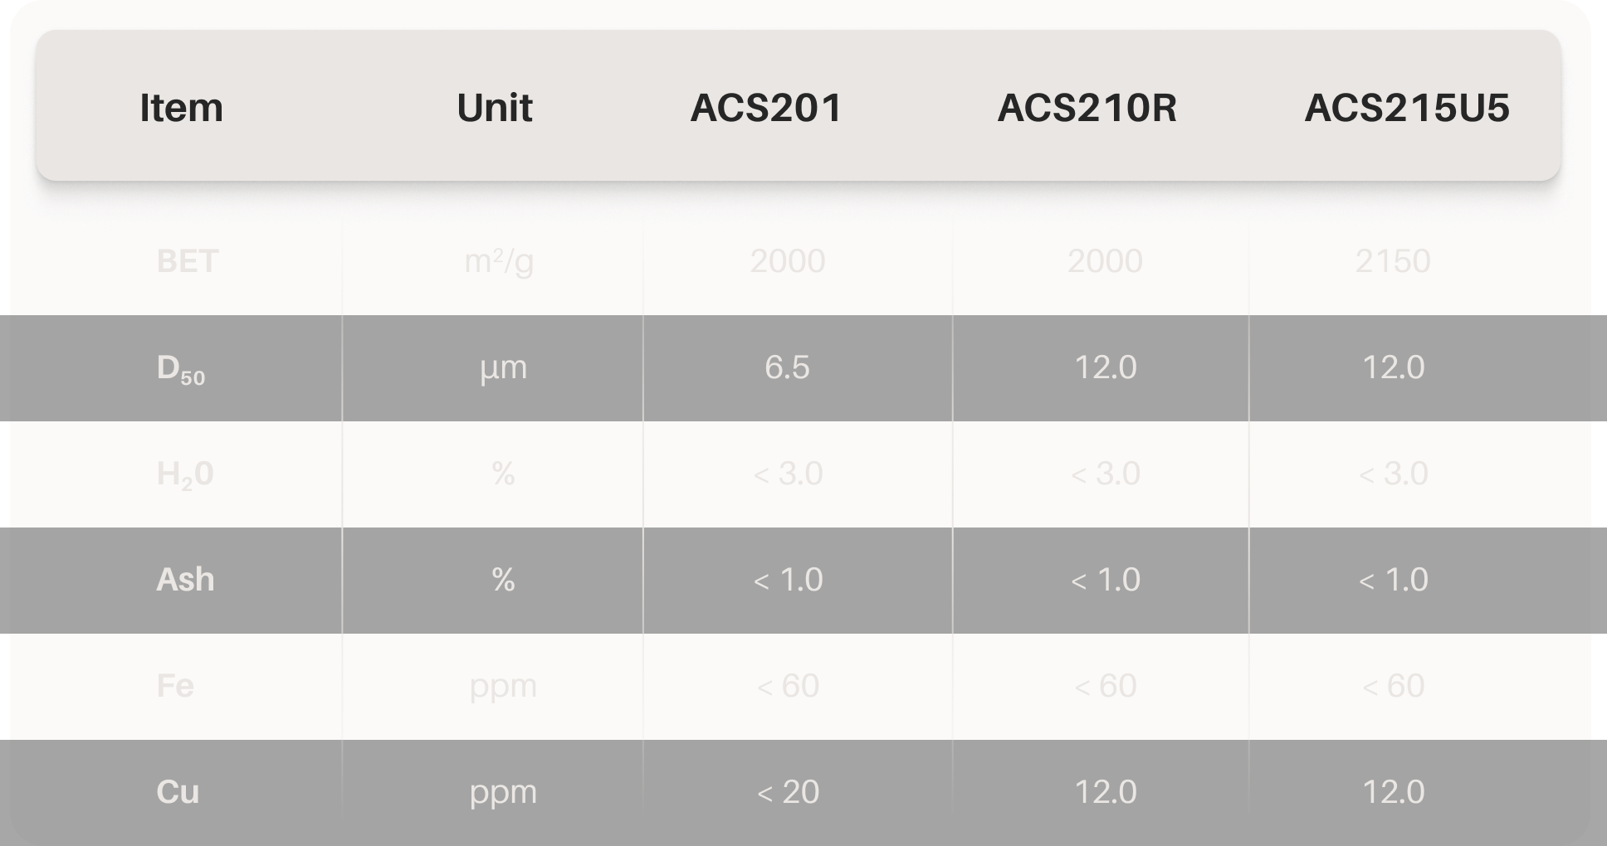Click the Ash row label
Screen dimensions: 1607x846
(185, 580)
